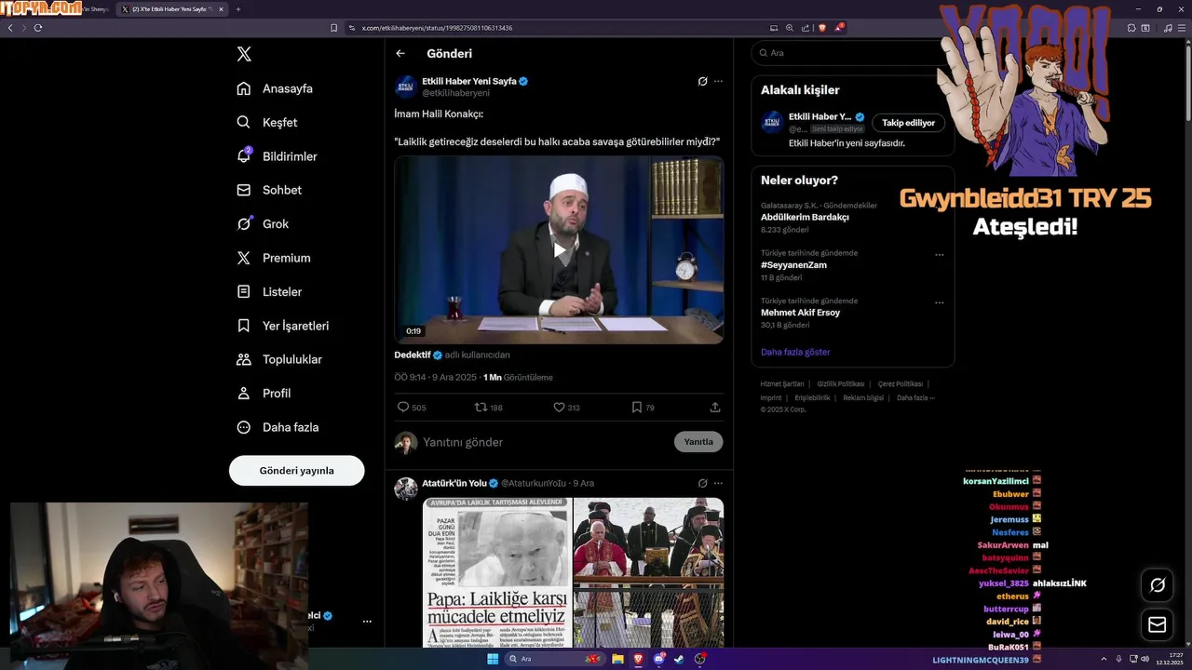Image resolution: width=1192 pixels, height=670 pixels.
Task: Open Keşfet search page
Action: (267, 122)
